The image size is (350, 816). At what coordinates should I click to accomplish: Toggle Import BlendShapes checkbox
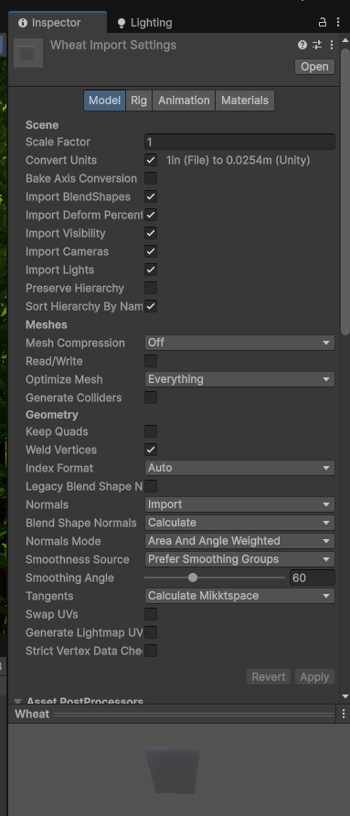click(x=151, y=196)
